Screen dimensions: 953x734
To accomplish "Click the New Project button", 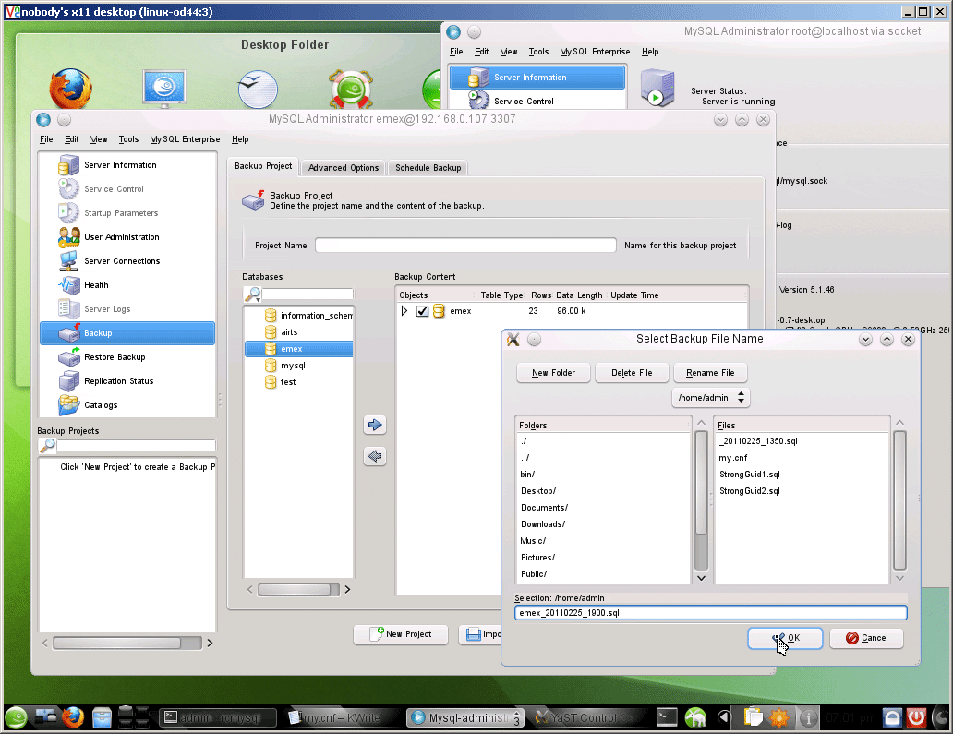I will 401,634.
